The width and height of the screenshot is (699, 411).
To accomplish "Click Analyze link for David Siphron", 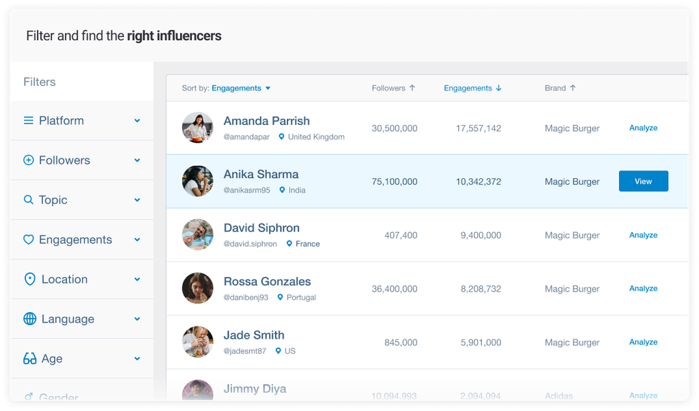I will tap(643, 235).
